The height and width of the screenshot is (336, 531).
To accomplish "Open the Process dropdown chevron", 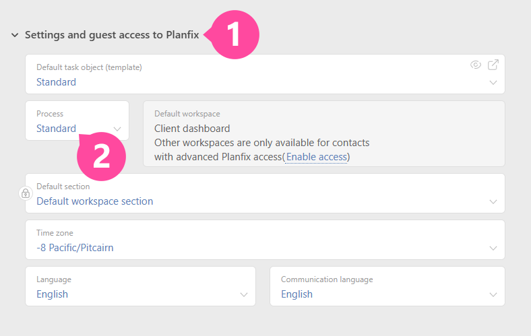I will [117, 129].
